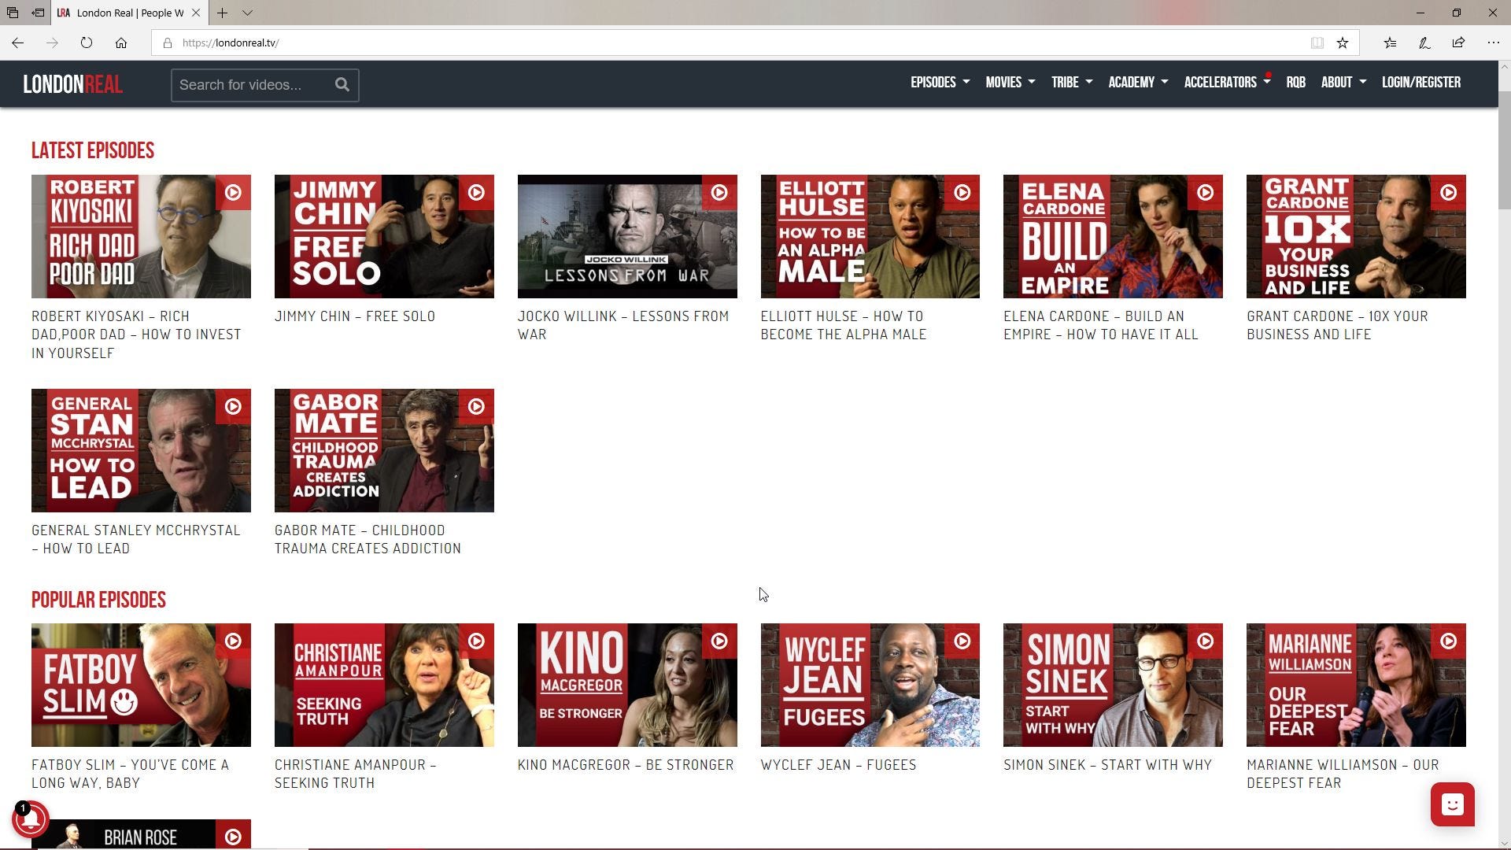This screenshot has width=1511, height=850.
Task: Play icon on Fatboy Slim thumbnail
Action: pyautogui.click(x=233, y=641)
